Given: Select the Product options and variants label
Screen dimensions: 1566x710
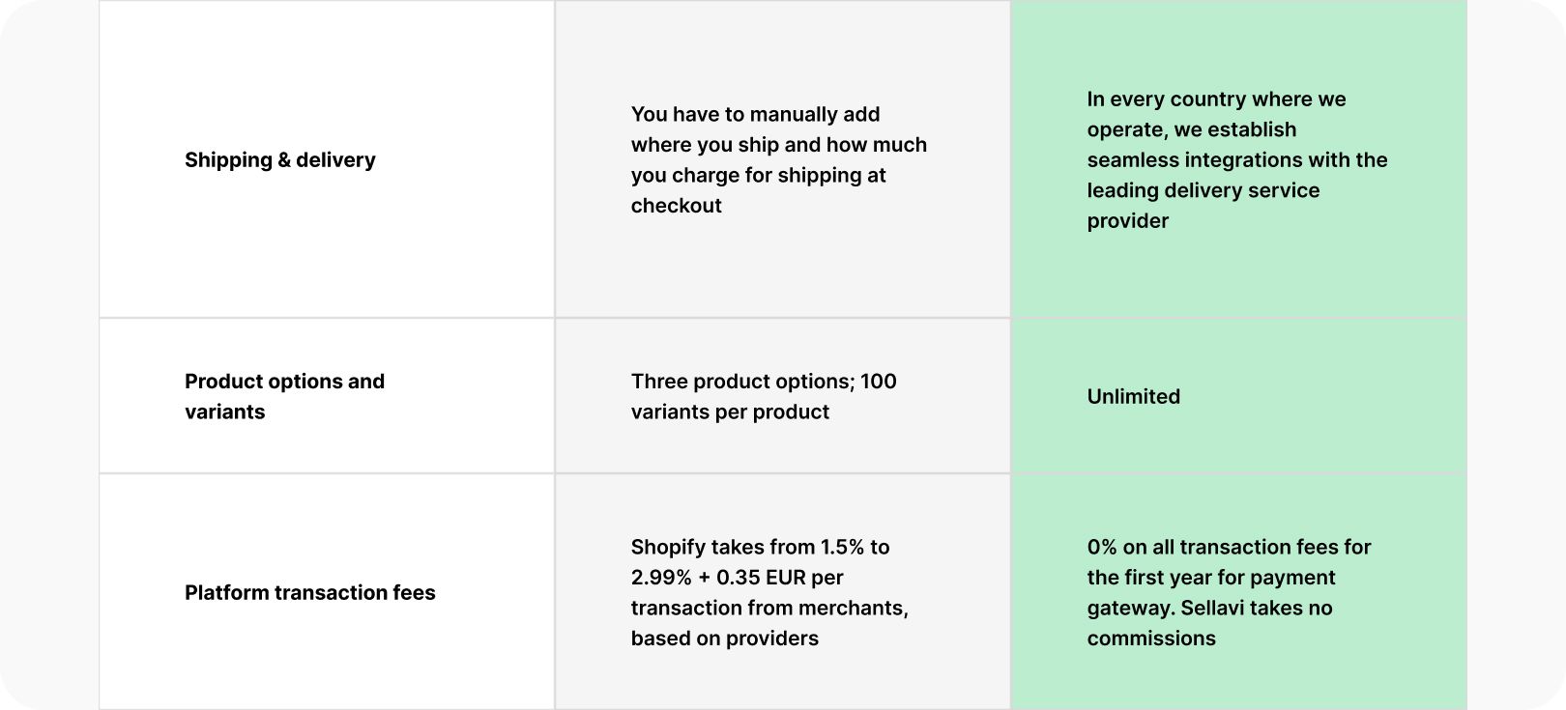Looking at the screenshot, I should tap(284, 396).
